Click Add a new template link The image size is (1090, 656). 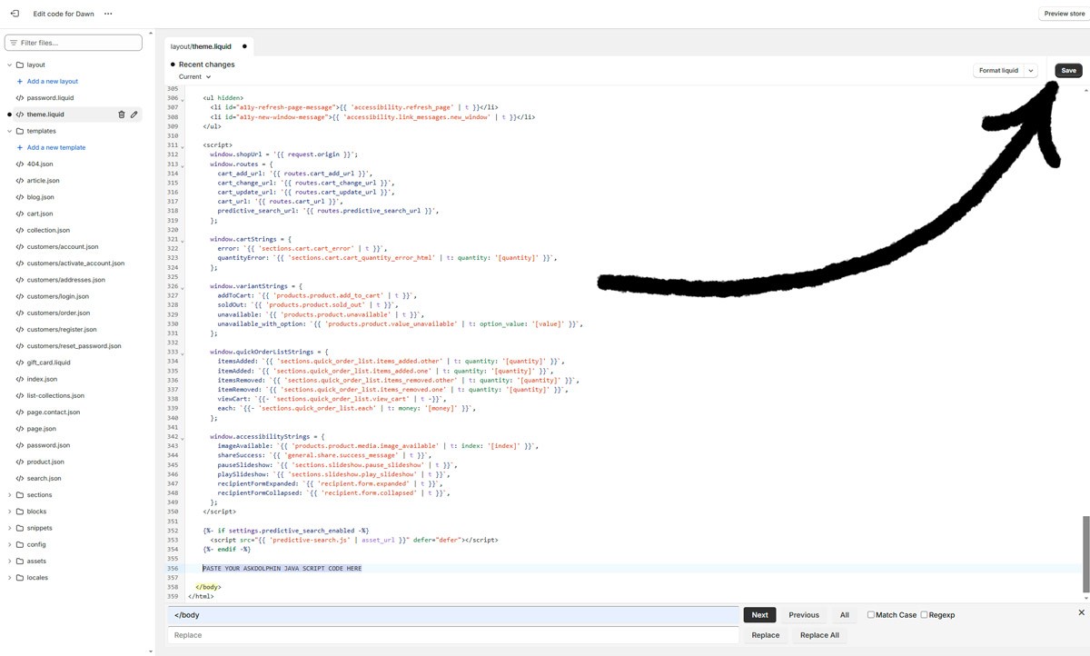pyautogui.click(x=56, y=147)
